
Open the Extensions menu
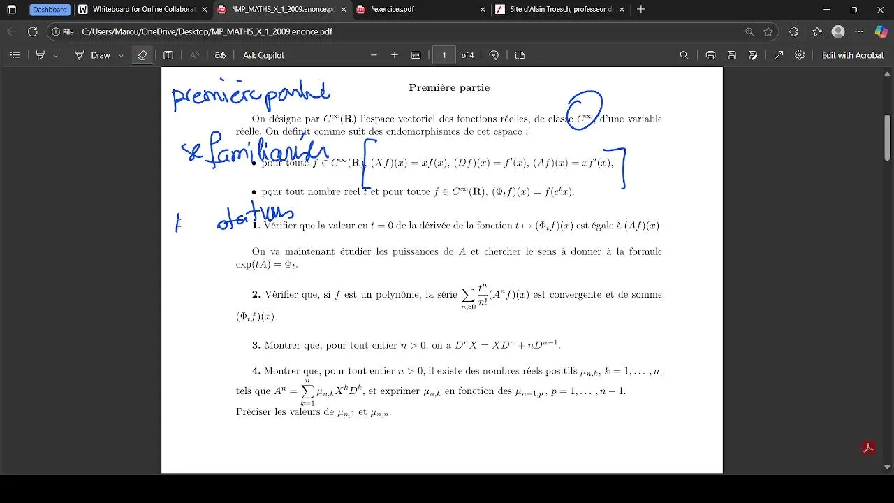793,31
